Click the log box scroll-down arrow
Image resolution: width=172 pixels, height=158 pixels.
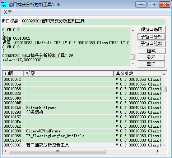click(x=133, y=63)
